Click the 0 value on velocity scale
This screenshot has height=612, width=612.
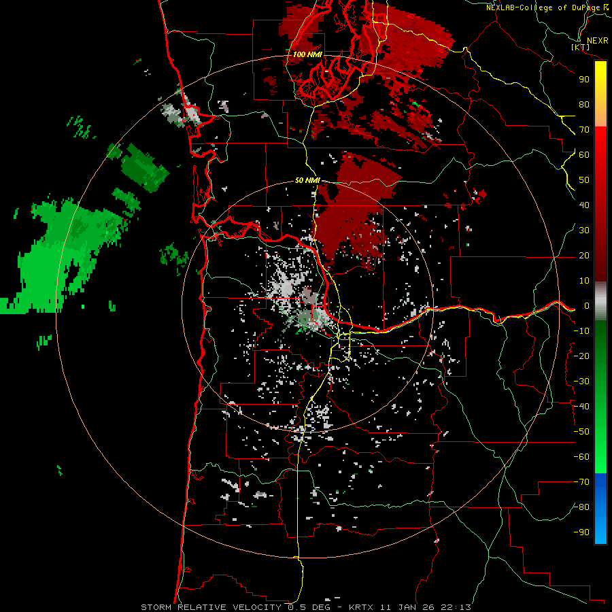[x=587, y=305]
